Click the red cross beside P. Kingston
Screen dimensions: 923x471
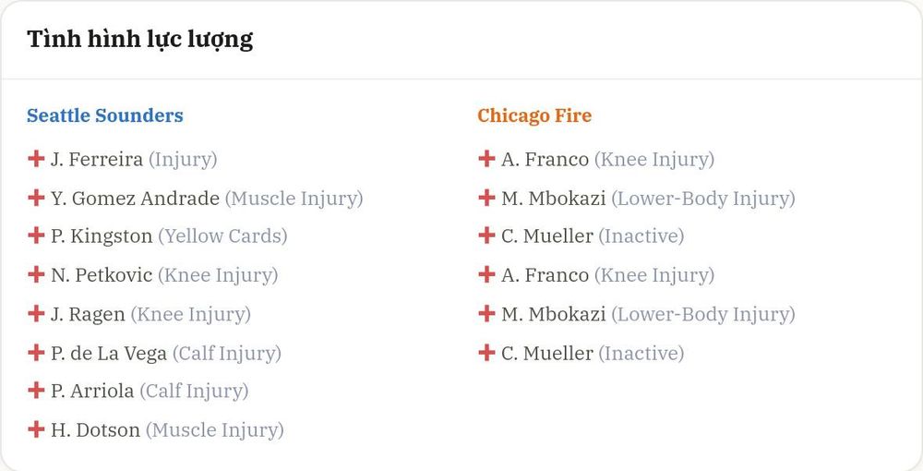(x=36, y=235)
